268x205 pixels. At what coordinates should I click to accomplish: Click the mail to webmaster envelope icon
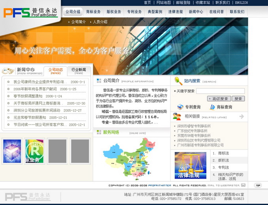click(x=243, y=185)
